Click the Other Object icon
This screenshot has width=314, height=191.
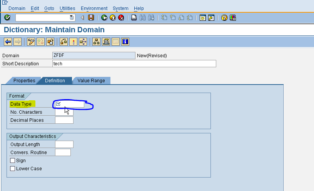point(50,42)
